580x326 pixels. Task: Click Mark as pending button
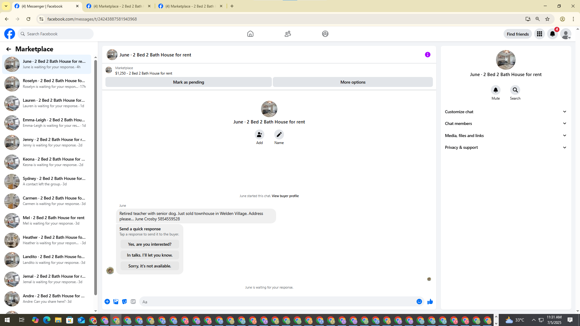tap(188, 82)
